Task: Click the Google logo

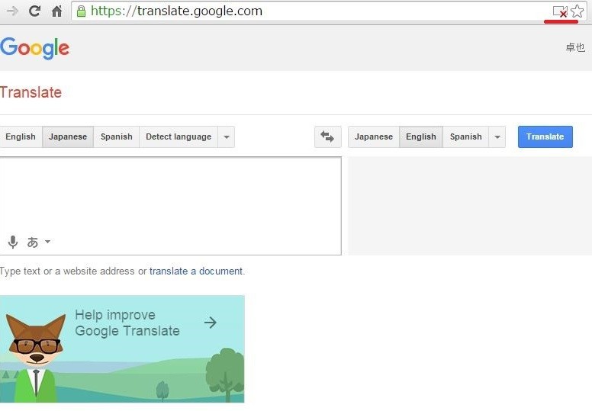Action: pos(35,48)
